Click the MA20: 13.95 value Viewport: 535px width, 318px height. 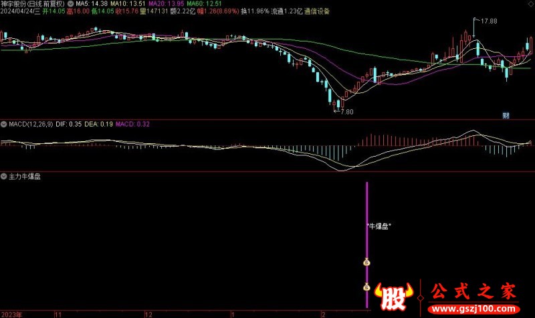pyautogui.click(x=166, y=4)
